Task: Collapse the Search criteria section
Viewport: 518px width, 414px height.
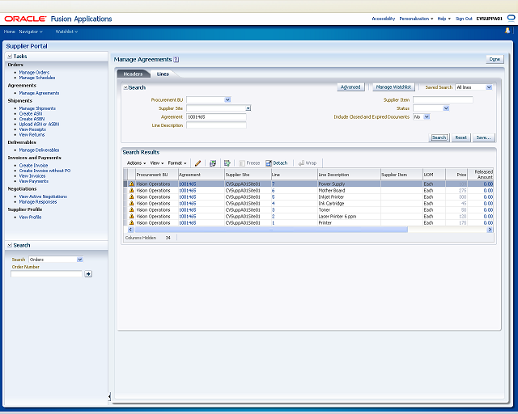Action: coord(125,87)
